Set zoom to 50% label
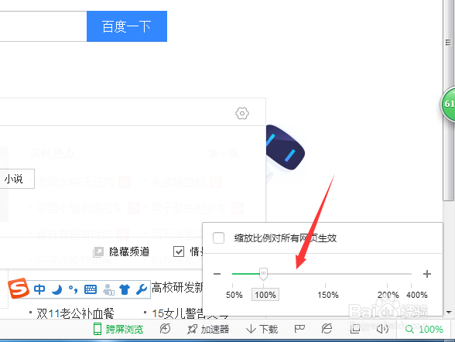 [x=234, y=295]
